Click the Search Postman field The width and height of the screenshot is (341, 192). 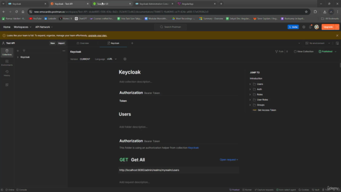coord(170,27)
